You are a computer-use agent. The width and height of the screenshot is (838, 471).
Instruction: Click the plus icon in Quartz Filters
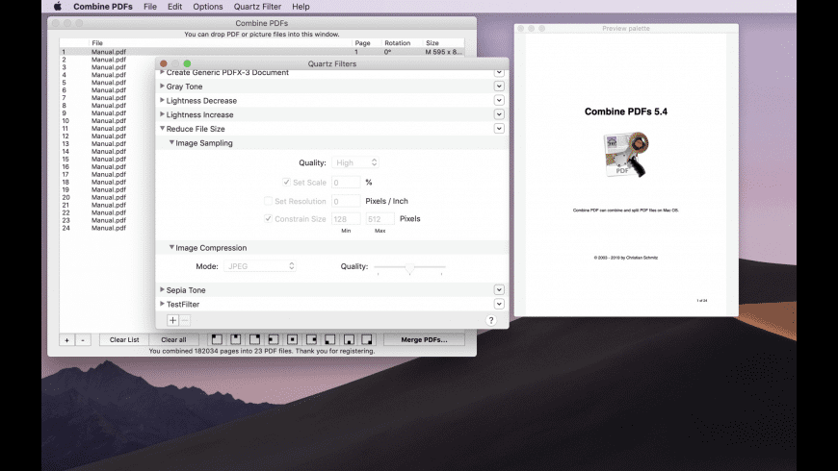pos(172,320)
